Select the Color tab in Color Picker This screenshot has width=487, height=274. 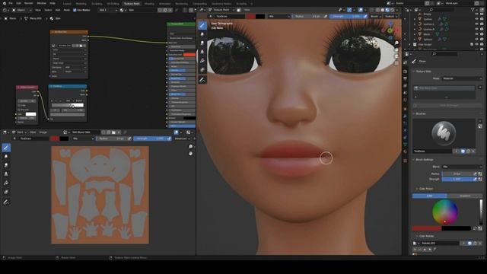(x=429, y=196)
